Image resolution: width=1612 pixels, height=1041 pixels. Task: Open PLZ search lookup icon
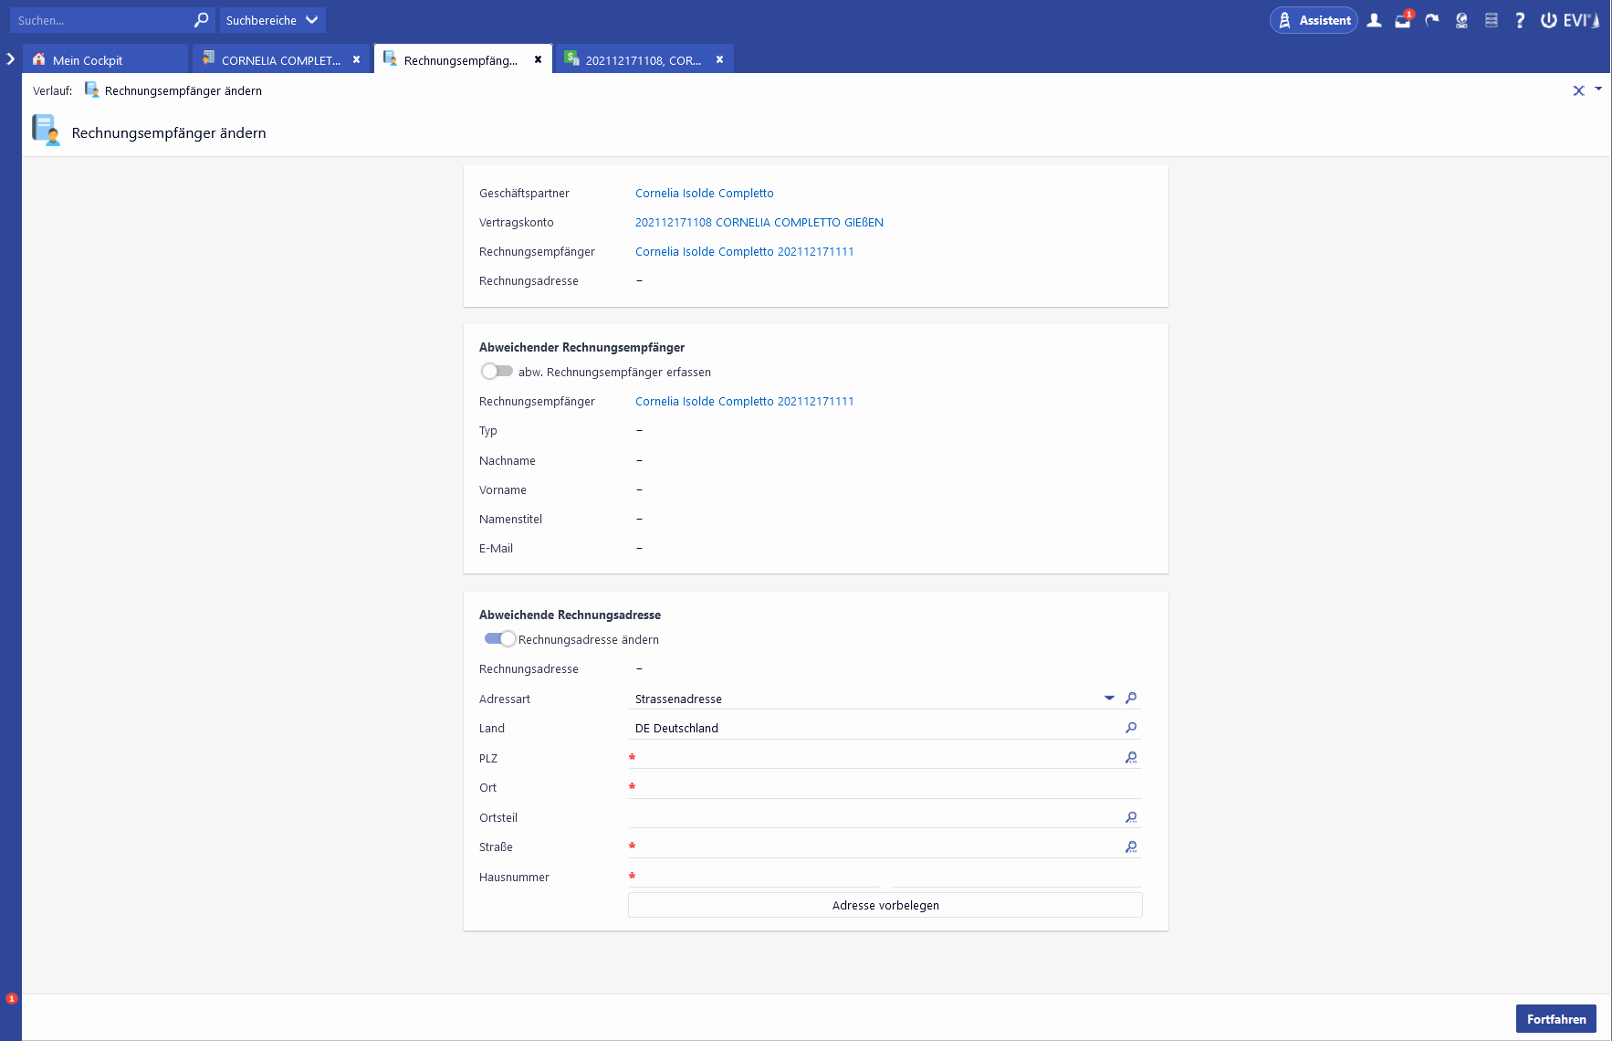coord(1131,758)
